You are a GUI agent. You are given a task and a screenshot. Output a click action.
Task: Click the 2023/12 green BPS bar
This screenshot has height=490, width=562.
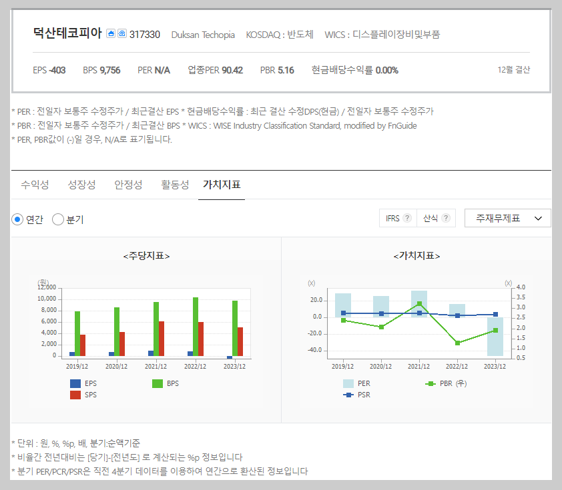[235, 328]
